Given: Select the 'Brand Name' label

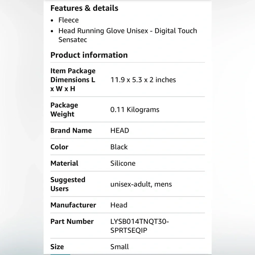Looking at the screenshot, I should 71,130.
